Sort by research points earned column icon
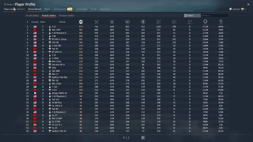Image resolution: width=253 pixels, height=142 pixels. [x=221, y=21]
